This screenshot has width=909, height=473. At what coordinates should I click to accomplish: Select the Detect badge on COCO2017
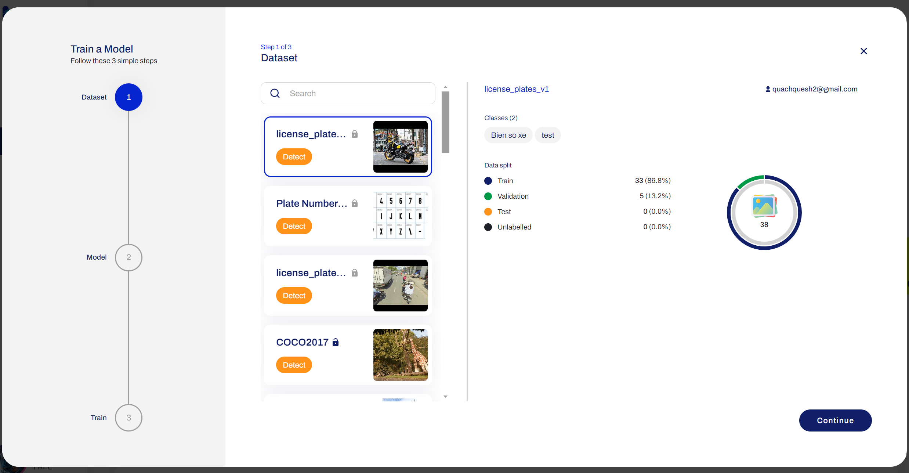(x=294, y=365)
